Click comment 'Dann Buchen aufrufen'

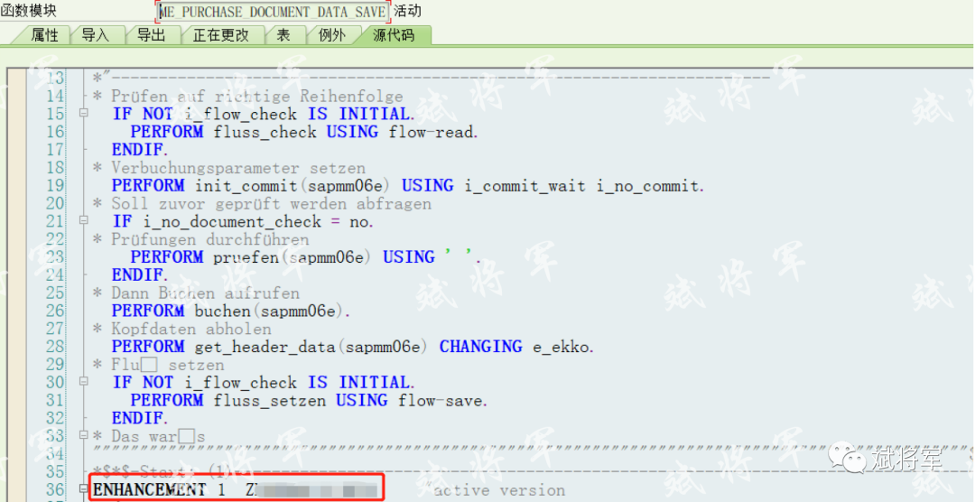[205, 293]
